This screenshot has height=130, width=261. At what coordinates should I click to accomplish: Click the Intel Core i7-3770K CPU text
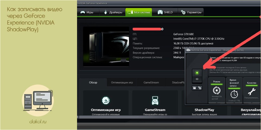pyautogui.click(x=199, y=39)
